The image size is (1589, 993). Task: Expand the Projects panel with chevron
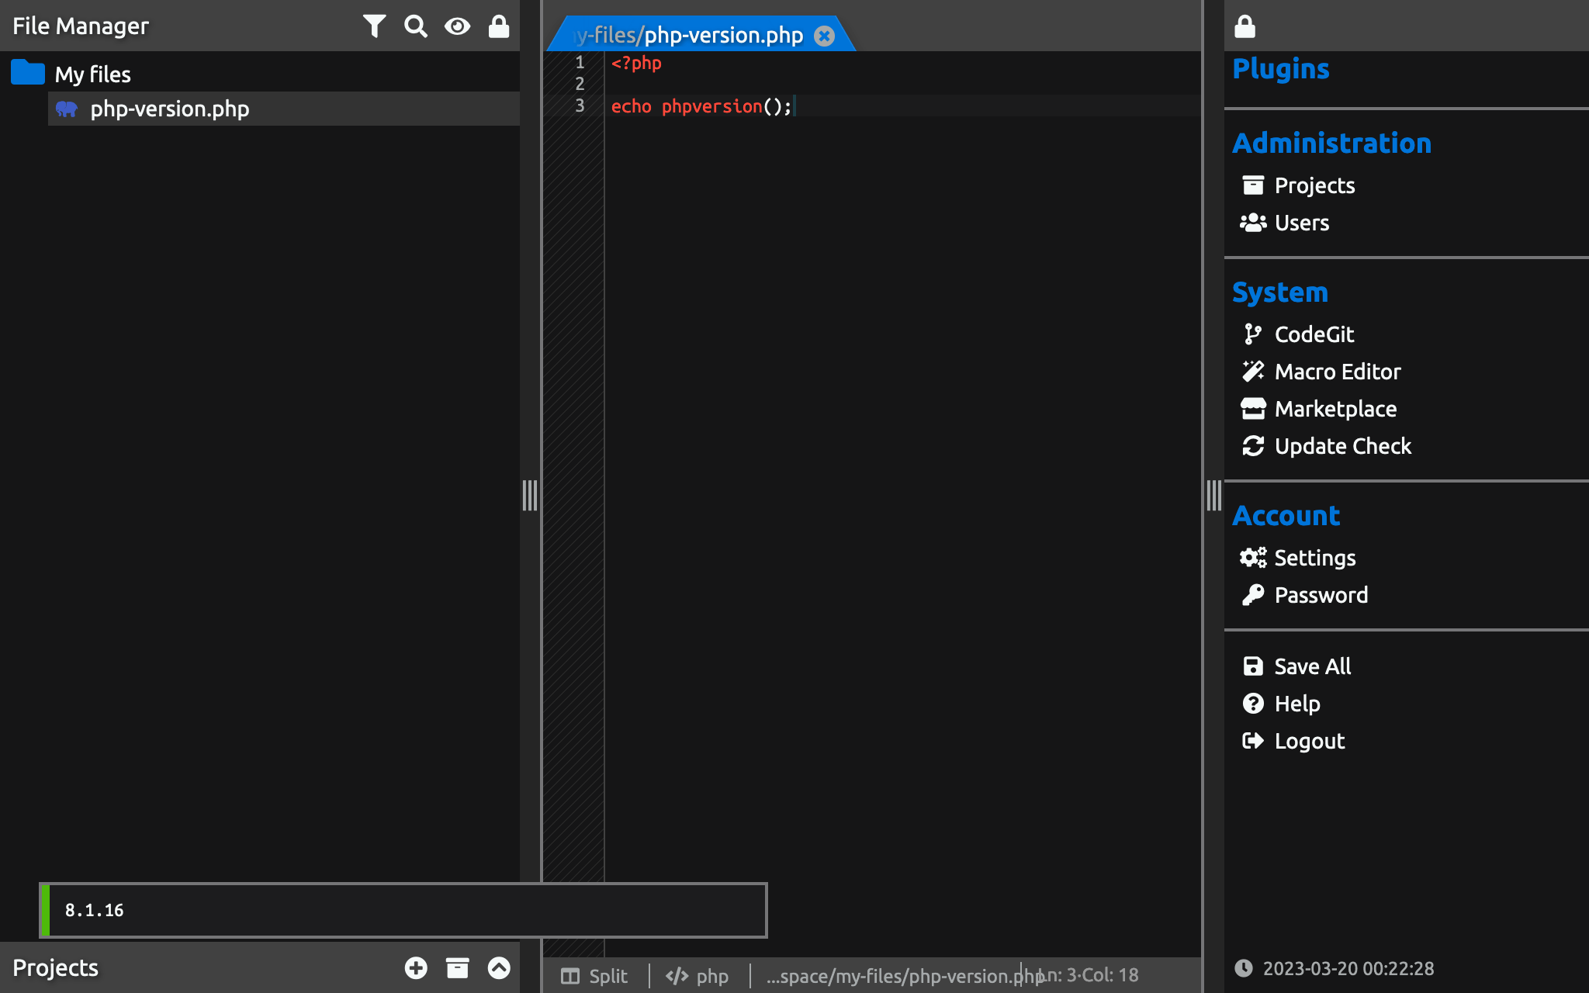tap(499, 967)
